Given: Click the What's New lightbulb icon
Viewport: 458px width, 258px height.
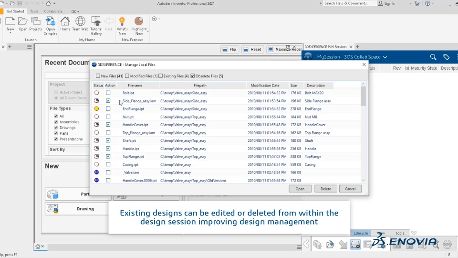Looking at the screenshot, I should [122, 21].
